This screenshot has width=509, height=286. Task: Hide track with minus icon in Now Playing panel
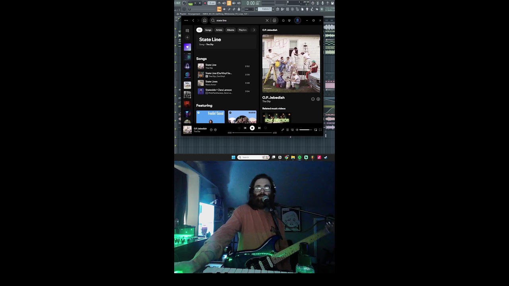coord(313,99)
